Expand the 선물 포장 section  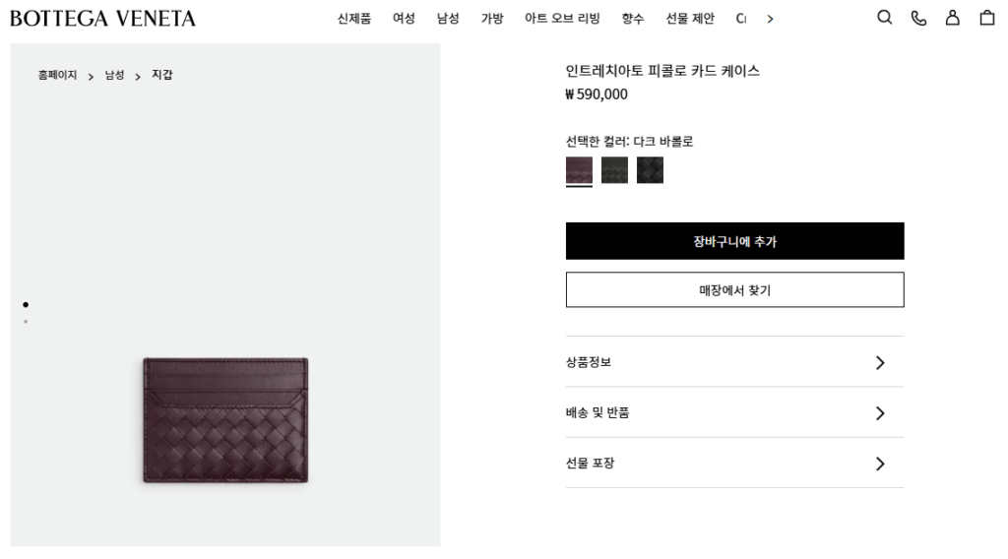point(734,464)
